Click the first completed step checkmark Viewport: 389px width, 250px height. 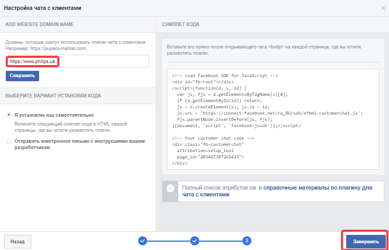point(142,241)
